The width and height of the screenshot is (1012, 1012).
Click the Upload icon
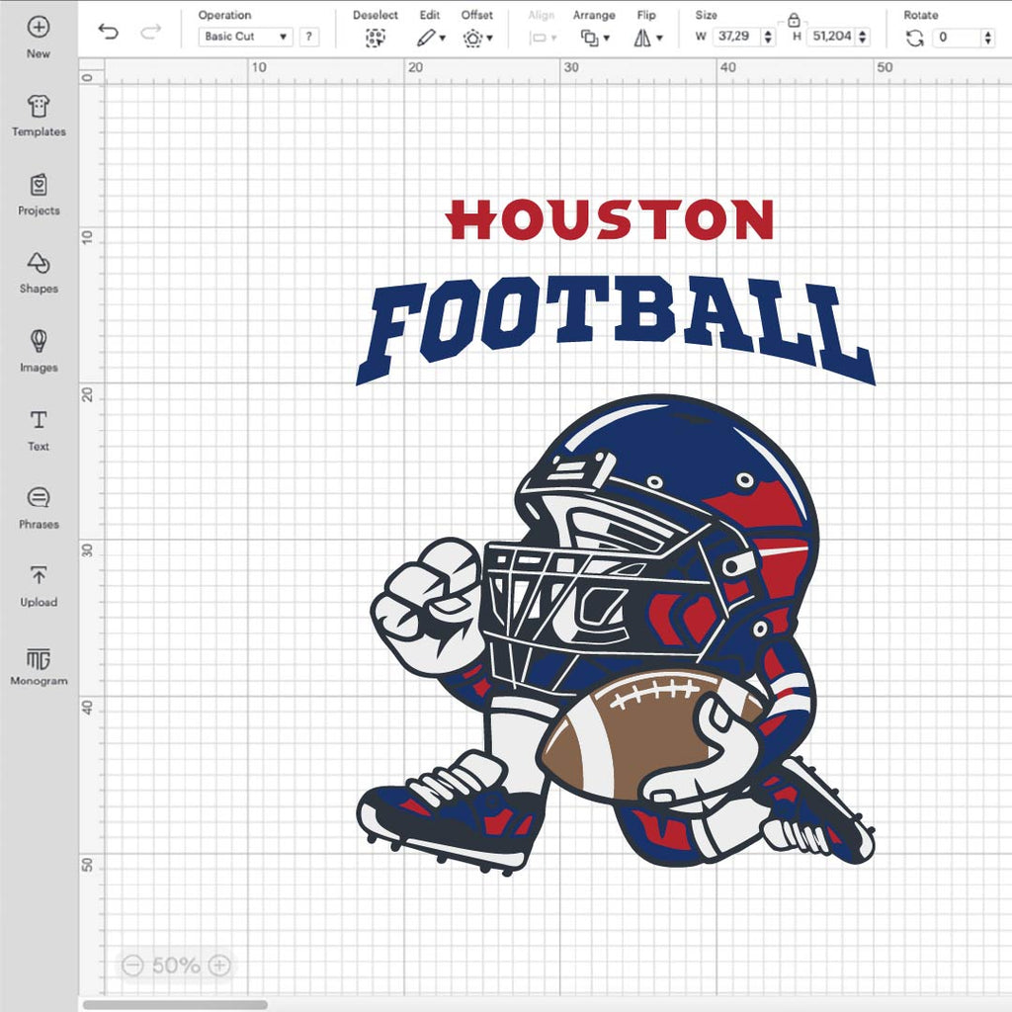pos(39,576)
